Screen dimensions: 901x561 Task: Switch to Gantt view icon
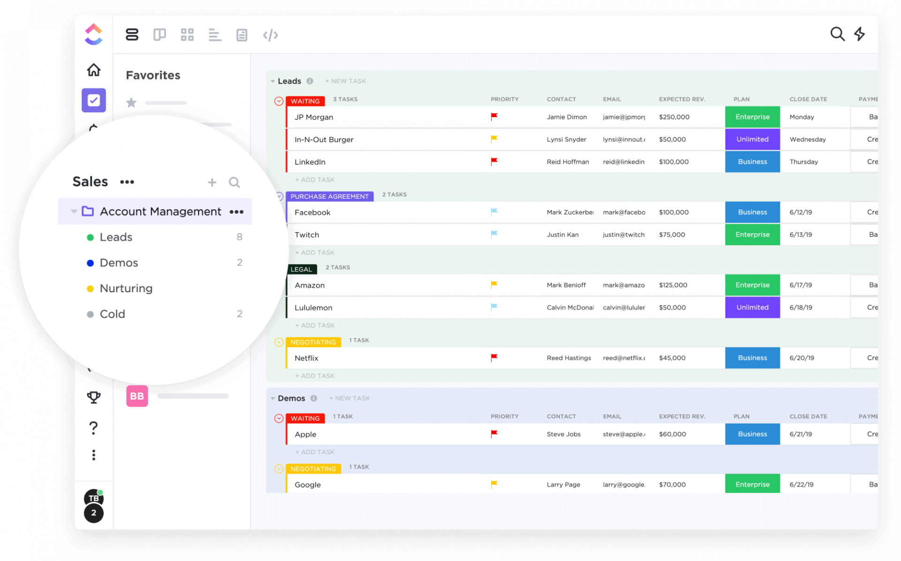tap(215, 35)
